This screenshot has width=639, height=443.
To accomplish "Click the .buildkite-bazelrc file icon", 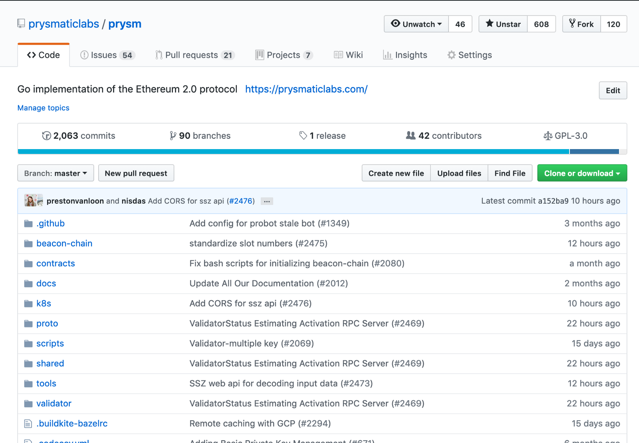I will click(x=28, y=424).
